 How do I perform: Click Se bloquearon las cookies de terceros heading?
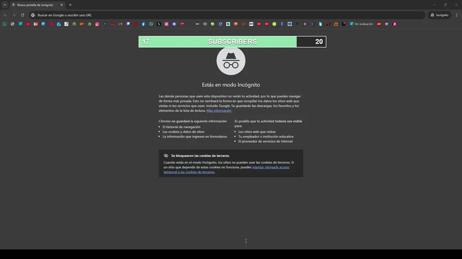pos(200,156)
